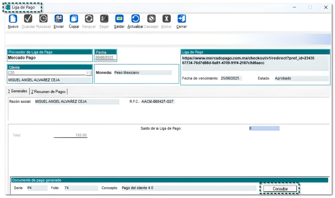This screenshot has width=335, height=198.
Task: Click the Borrar toolbar icon
Action: [166, 19]
